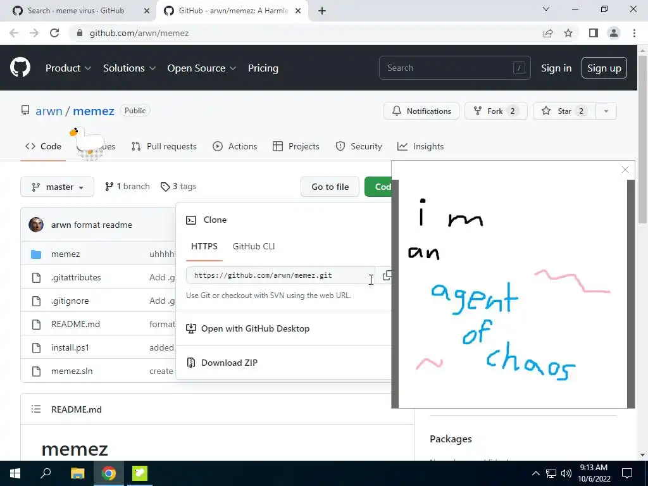Open a new browser tab
Viewport: 648px width, 486px height.
pos(322,11)
